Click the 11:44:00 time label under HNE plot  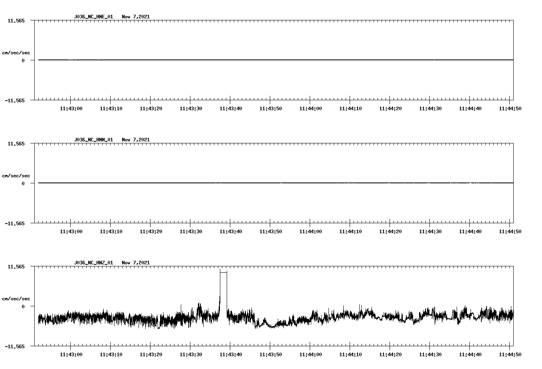(x=311, y=109)
